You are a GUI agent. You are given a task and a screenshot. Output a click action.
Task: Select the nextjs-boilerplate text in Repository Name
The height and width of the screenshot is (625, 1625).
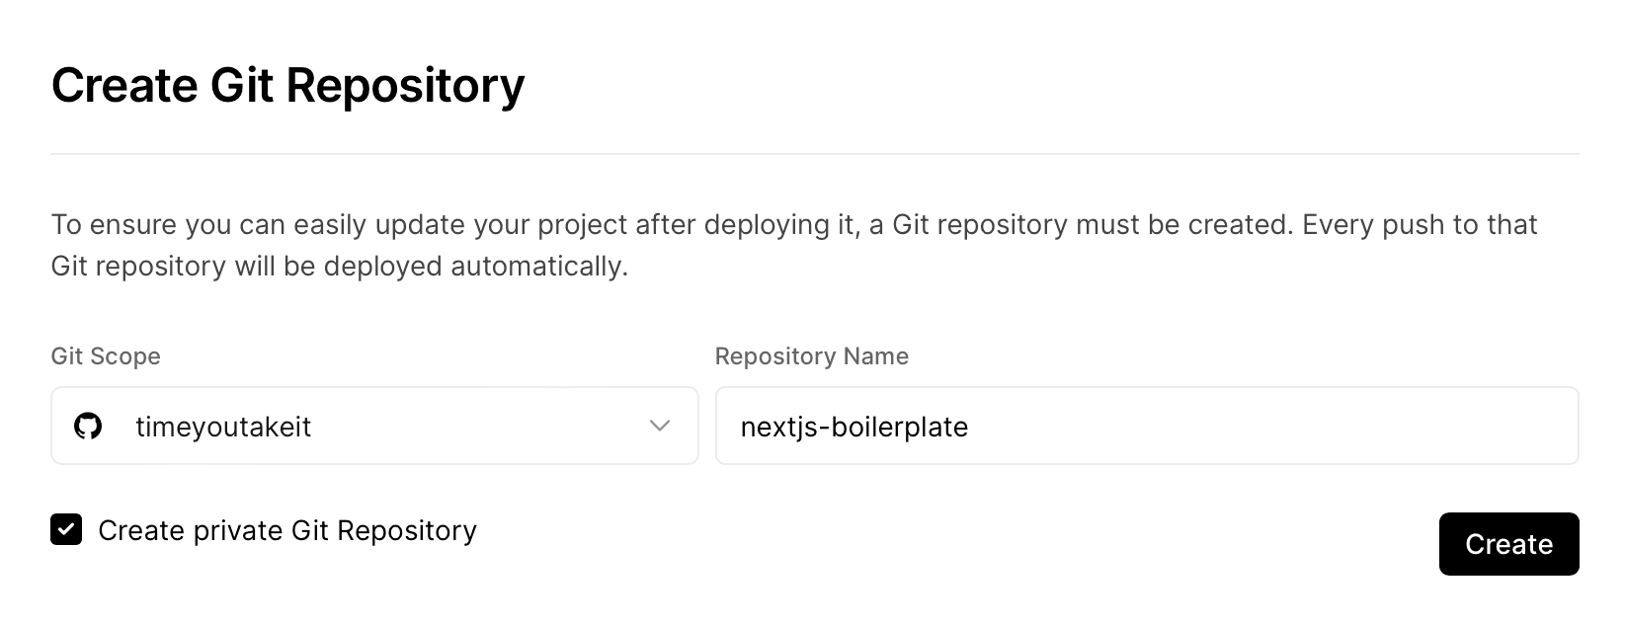point(854,426)
